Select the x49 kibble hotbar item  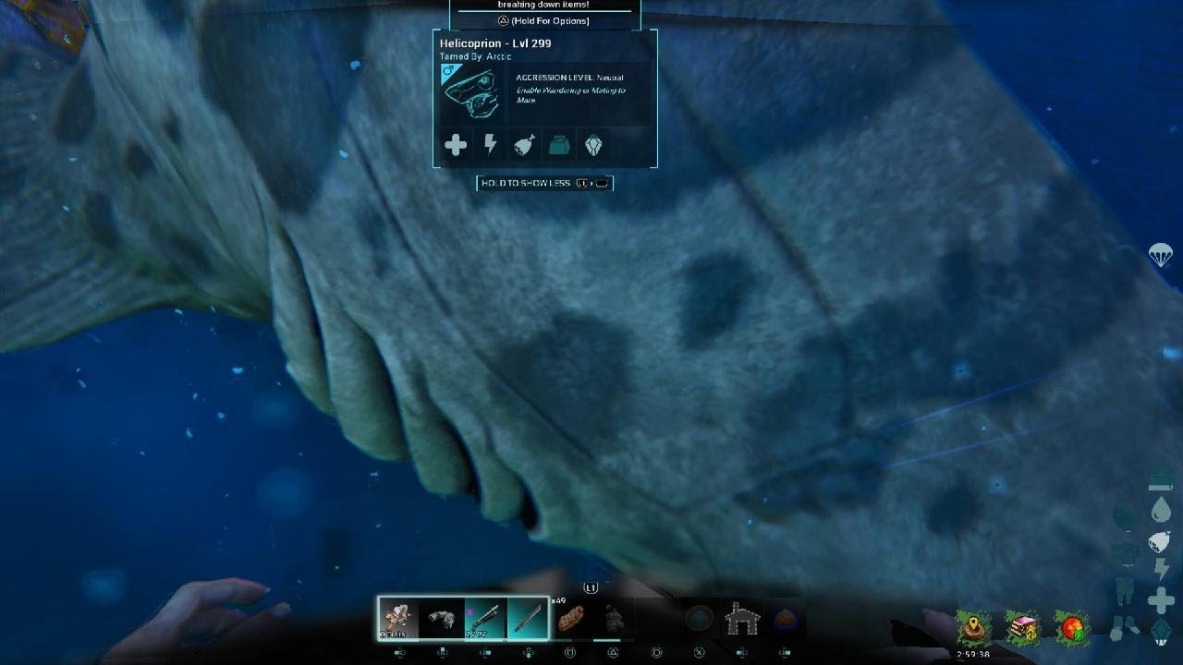pyautogui.click(x=573, y=618)
